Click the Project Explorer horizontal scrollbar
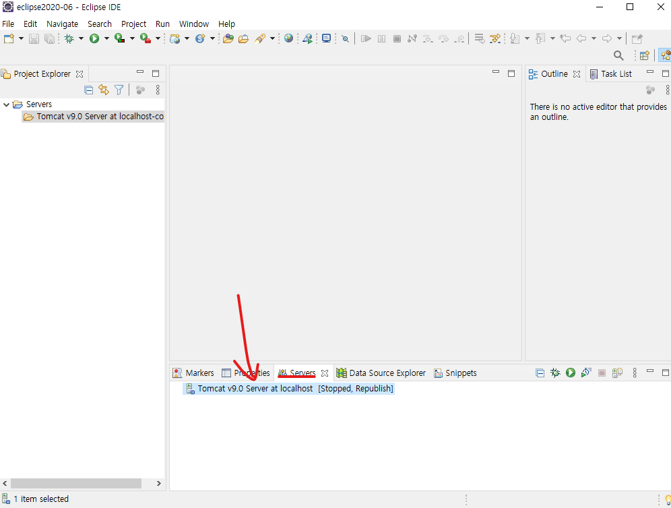671x508 pixels. (76, 483)
